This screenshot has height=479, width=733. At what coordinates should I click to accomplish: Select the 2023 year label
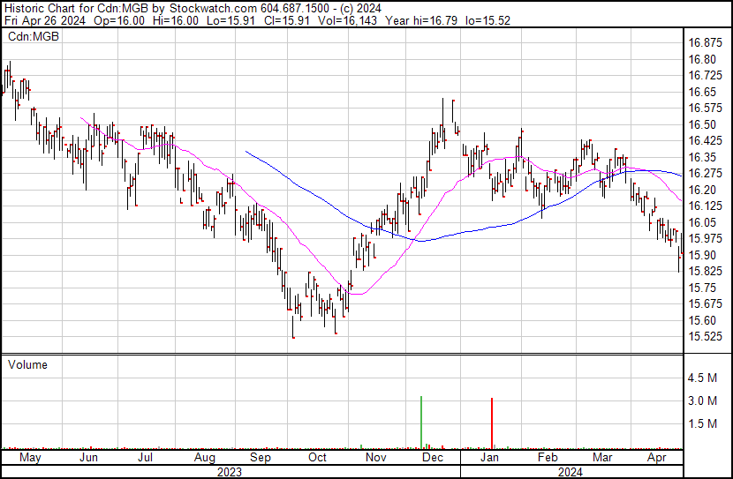pos(230,472)
